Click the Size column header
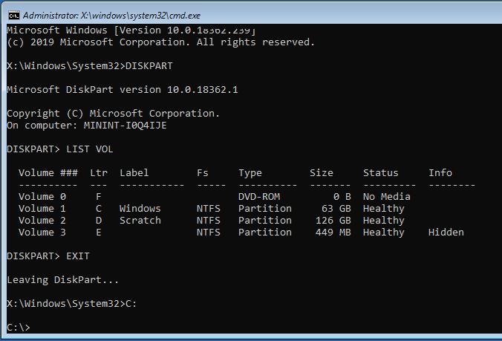The image size is (502, 341). tap(321, 173)
